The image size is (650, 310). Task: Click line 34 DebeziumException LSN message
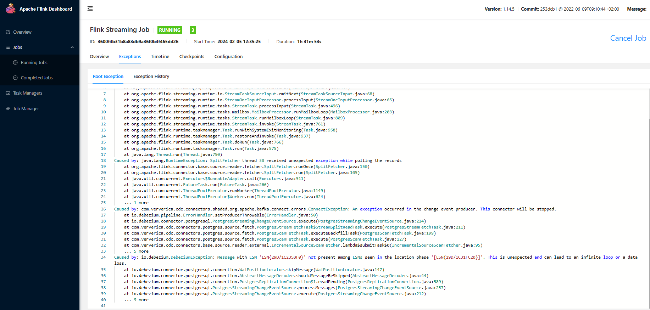coord(376,260)
